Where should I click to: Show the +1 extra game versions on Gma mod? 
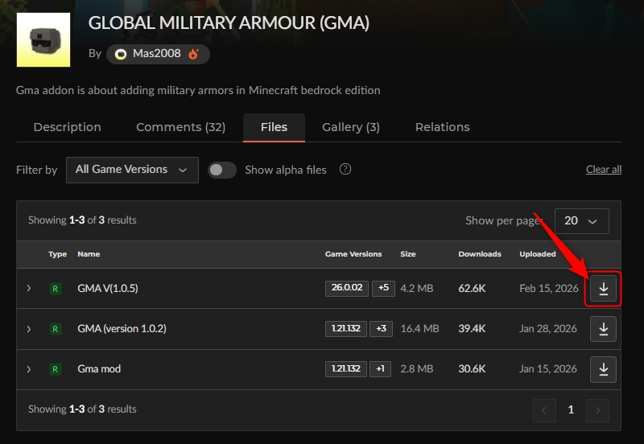(x=380, y=369)
